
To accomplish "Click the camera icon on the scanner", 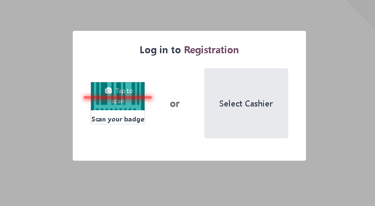I will [x=108, y=91].
